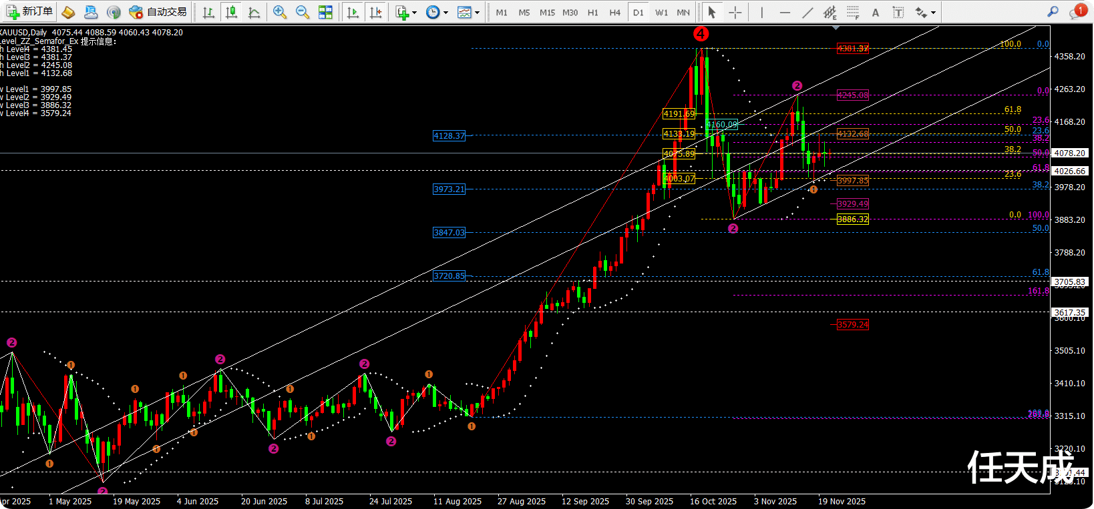The image size is (1094, 509).
Task: Select the M30 timeframe
Action: point(570,13)
